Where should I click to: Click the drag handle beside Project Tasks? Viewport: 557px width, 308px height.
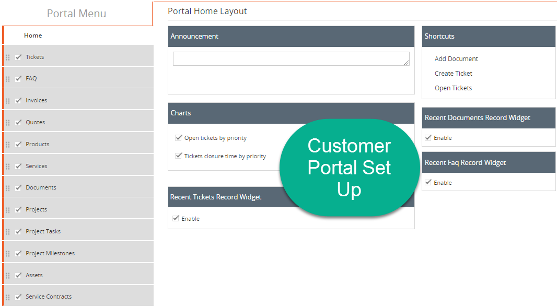[7, 232]
